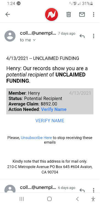Open recent apps navigation button
This screenshot has width=100, height=206.
click(22, 199)
